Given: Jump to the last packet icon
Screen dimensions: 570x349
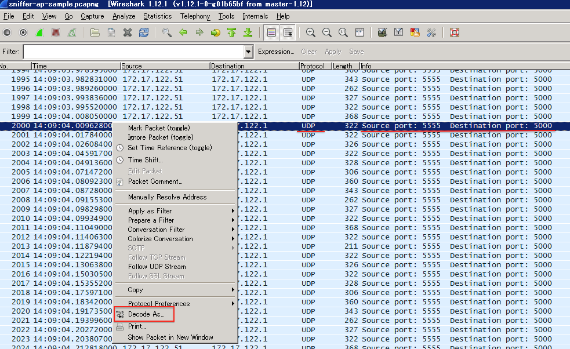Looking at the screenshot, I should coord(248,32).
